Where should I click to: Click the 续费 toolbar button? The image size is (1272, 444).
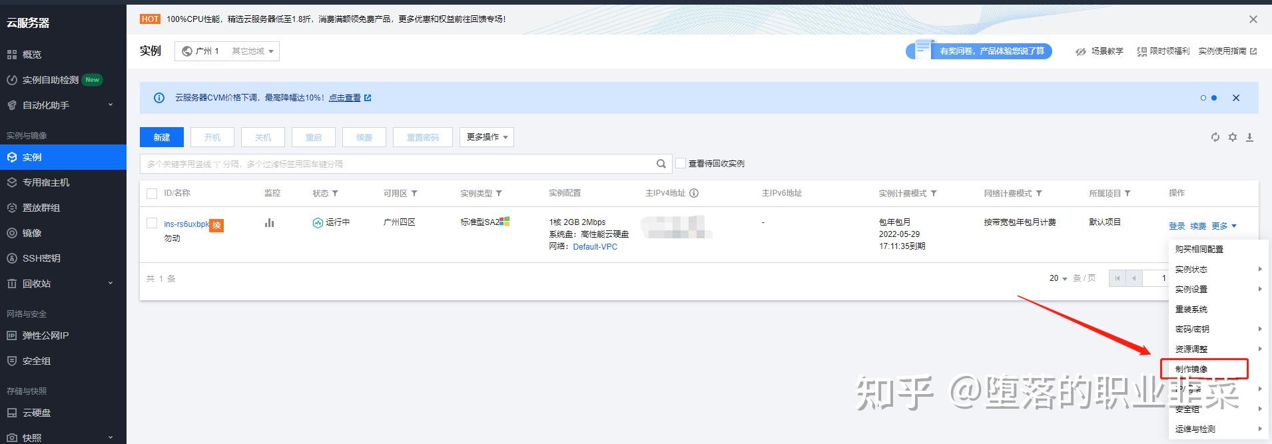pyautogui.click(x=364, y=137)
